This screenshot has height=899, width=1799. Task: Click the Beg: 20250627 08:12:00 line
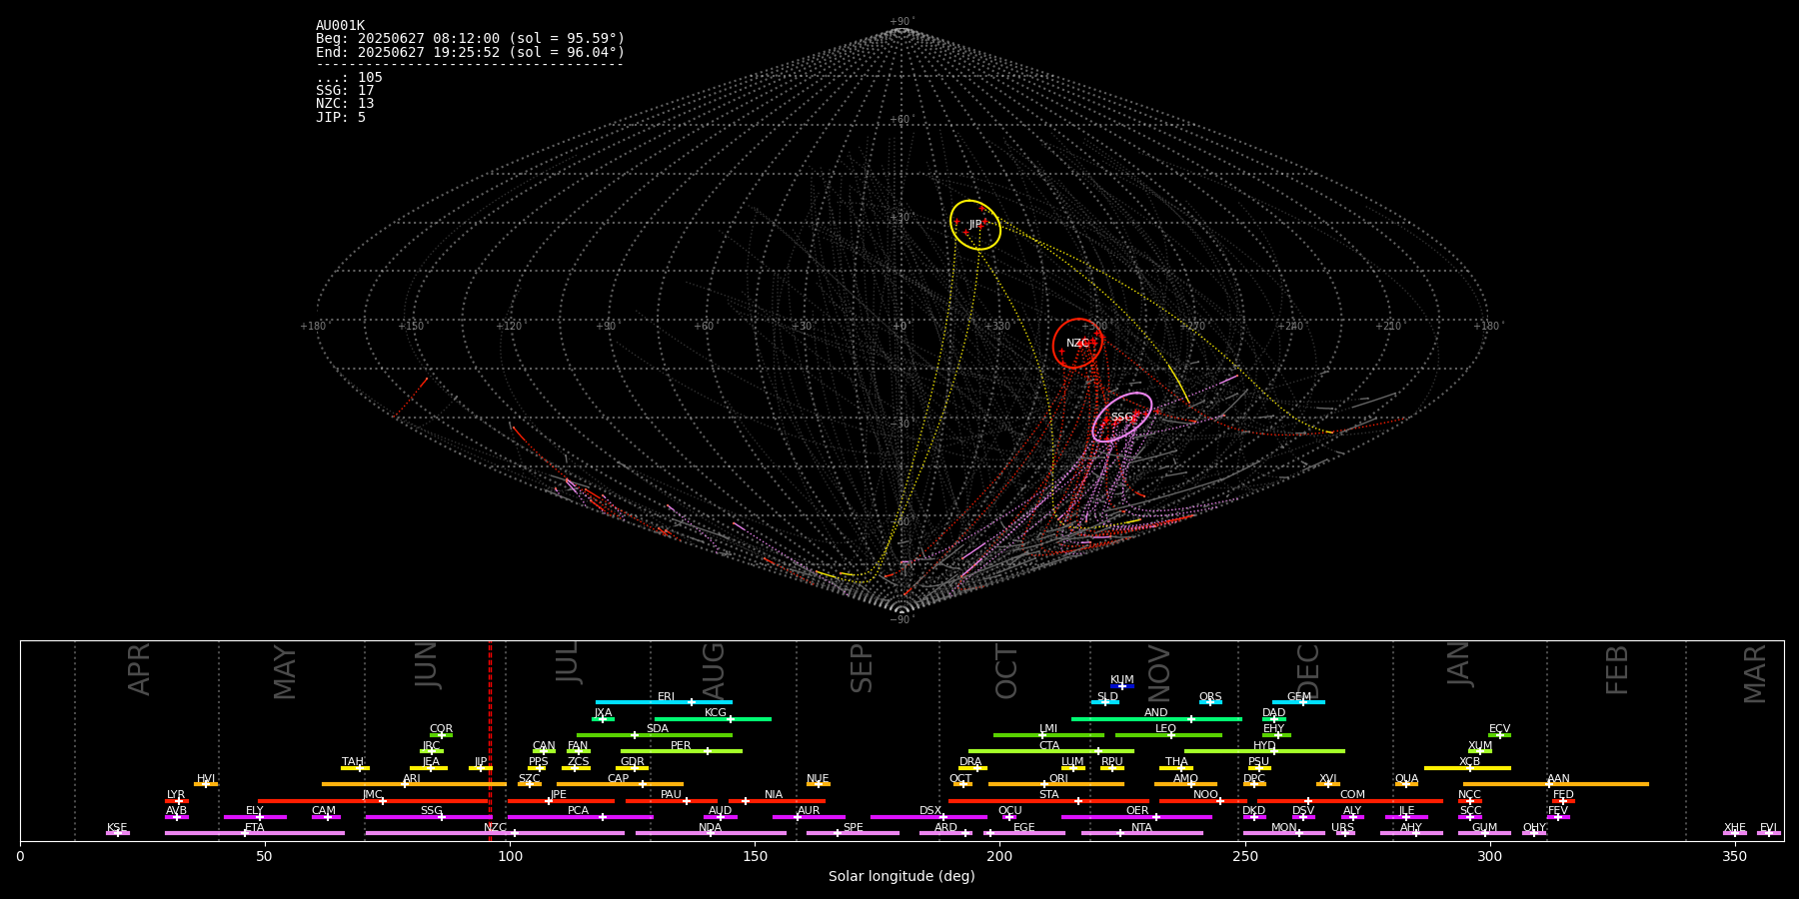pos(470,39)
